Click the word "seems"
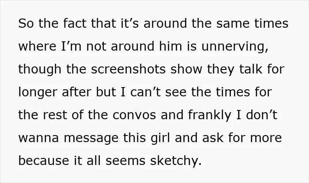 (125, 161)
